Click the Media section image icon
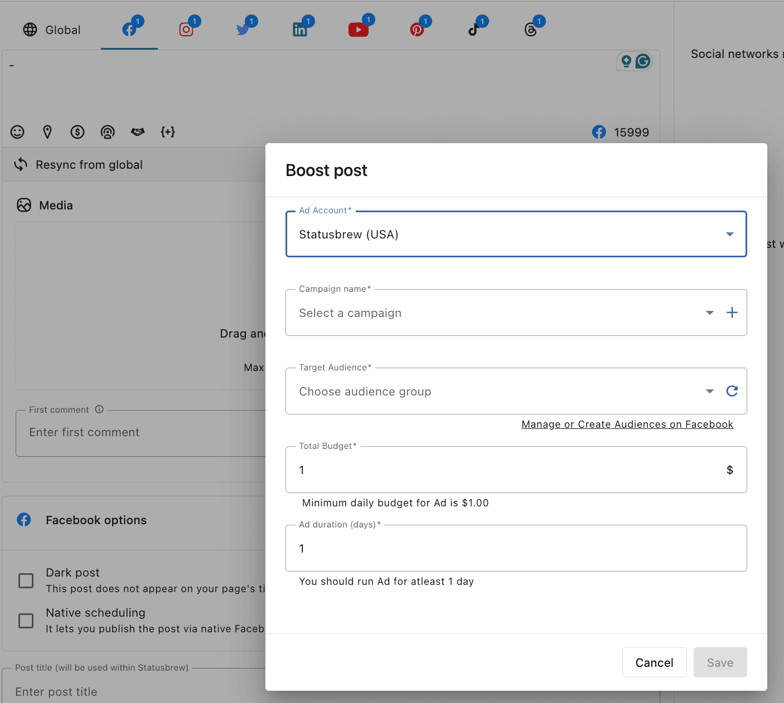This screenshot has height=703, width=784. [x=24, y=206]
